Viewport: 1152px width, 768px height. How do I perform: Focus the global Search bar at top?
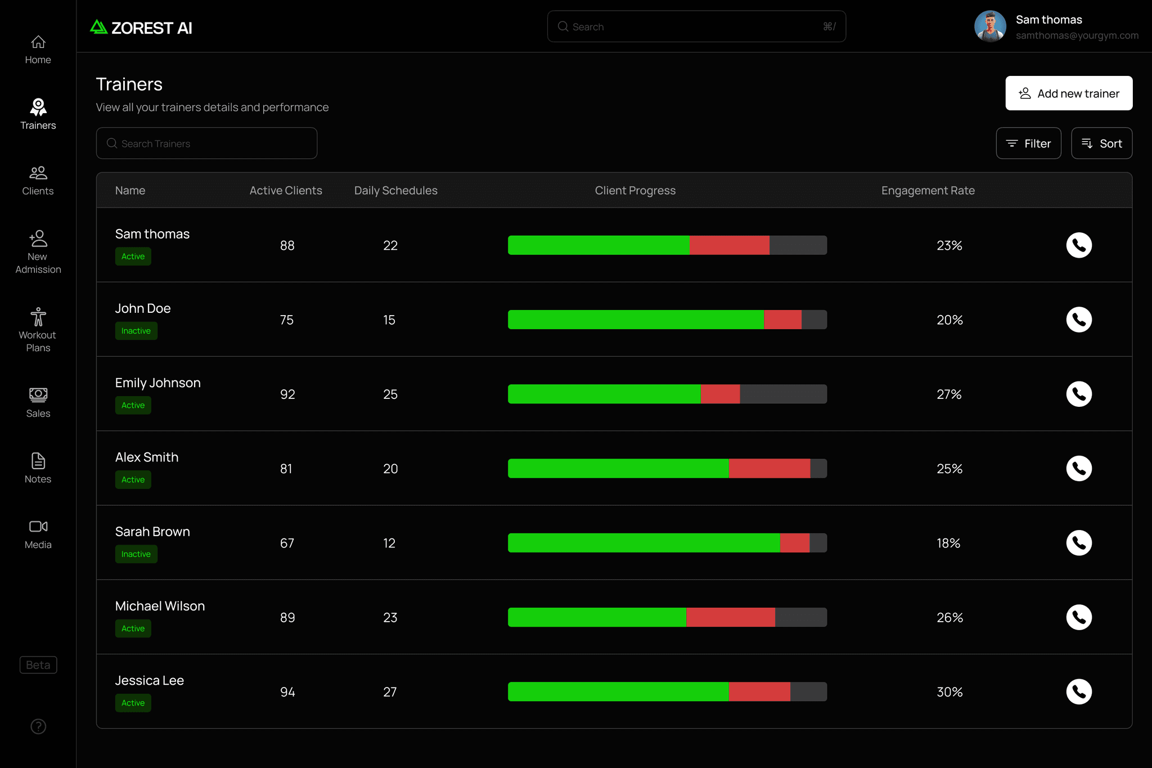click(x=696, y=26)
